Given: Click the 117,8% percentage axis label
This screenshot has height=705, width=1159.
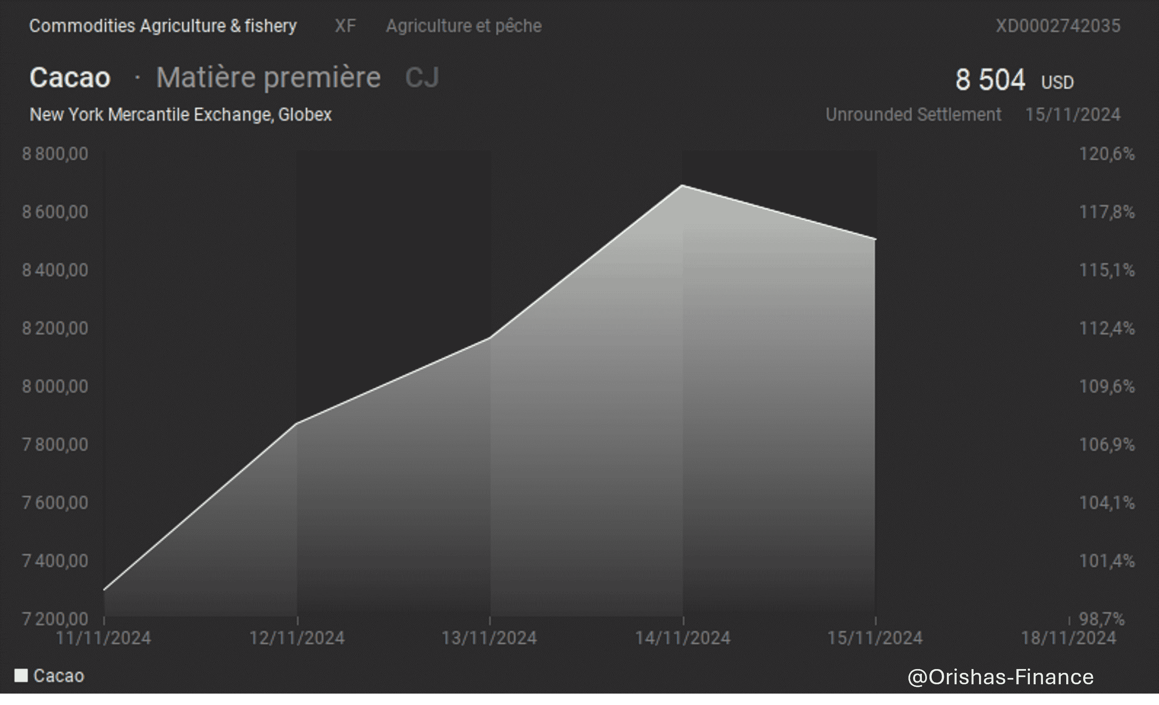Looking at the screenshot, I should [x=1107, y=212].
